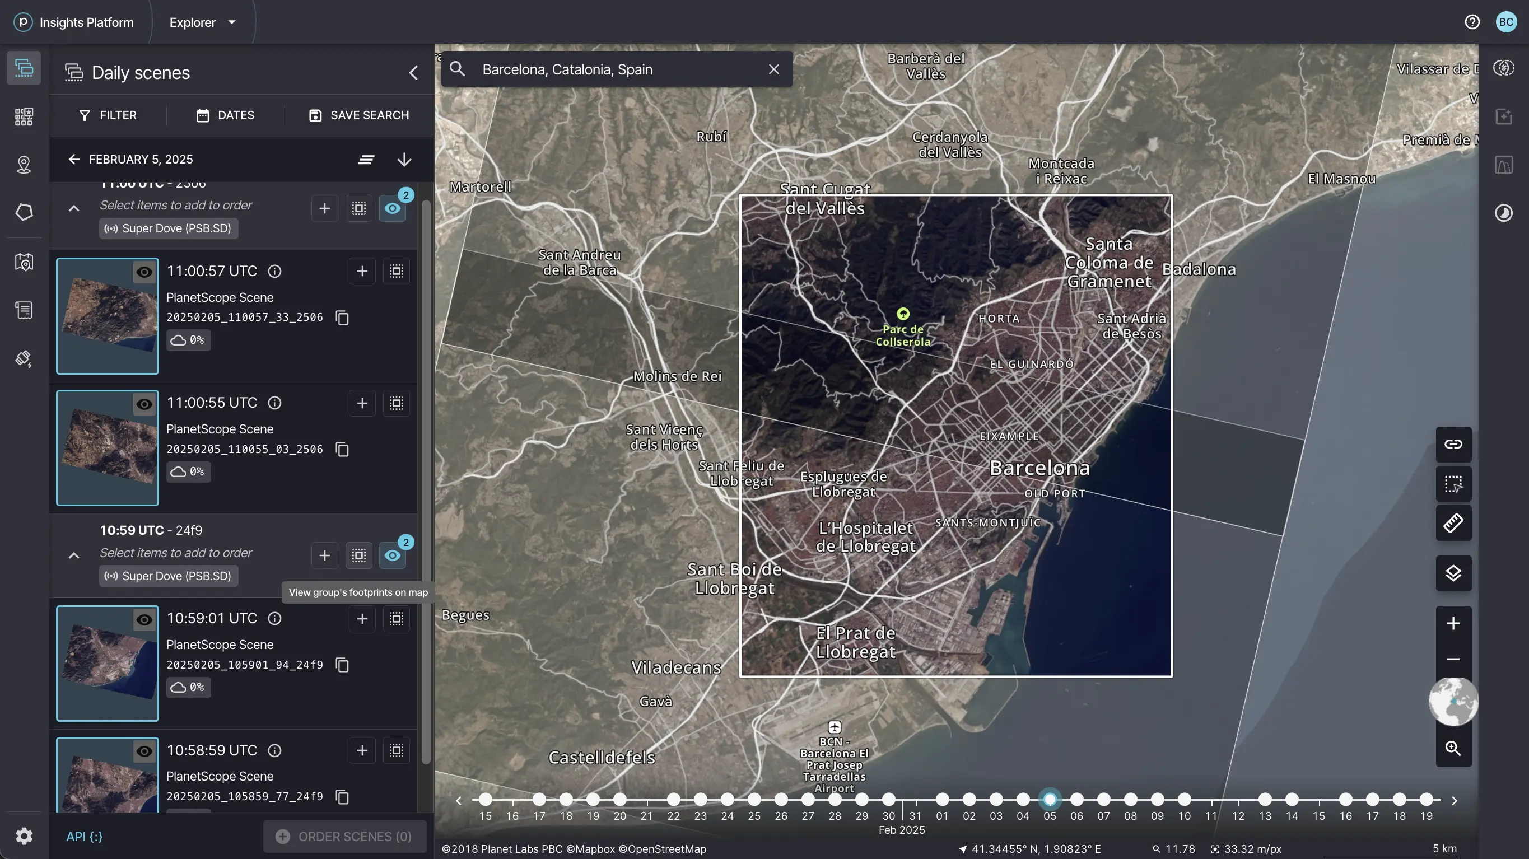This screenshot has width=1529, height=859.
Task: Open the map layers panel
Action: tap(1453, 573)
